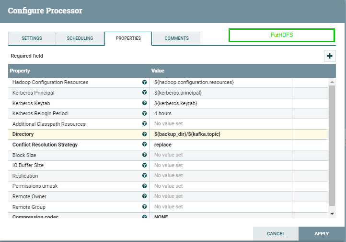346x242 pixels.
Task: Add a new property with plus icon
Action: coord(330,56)
